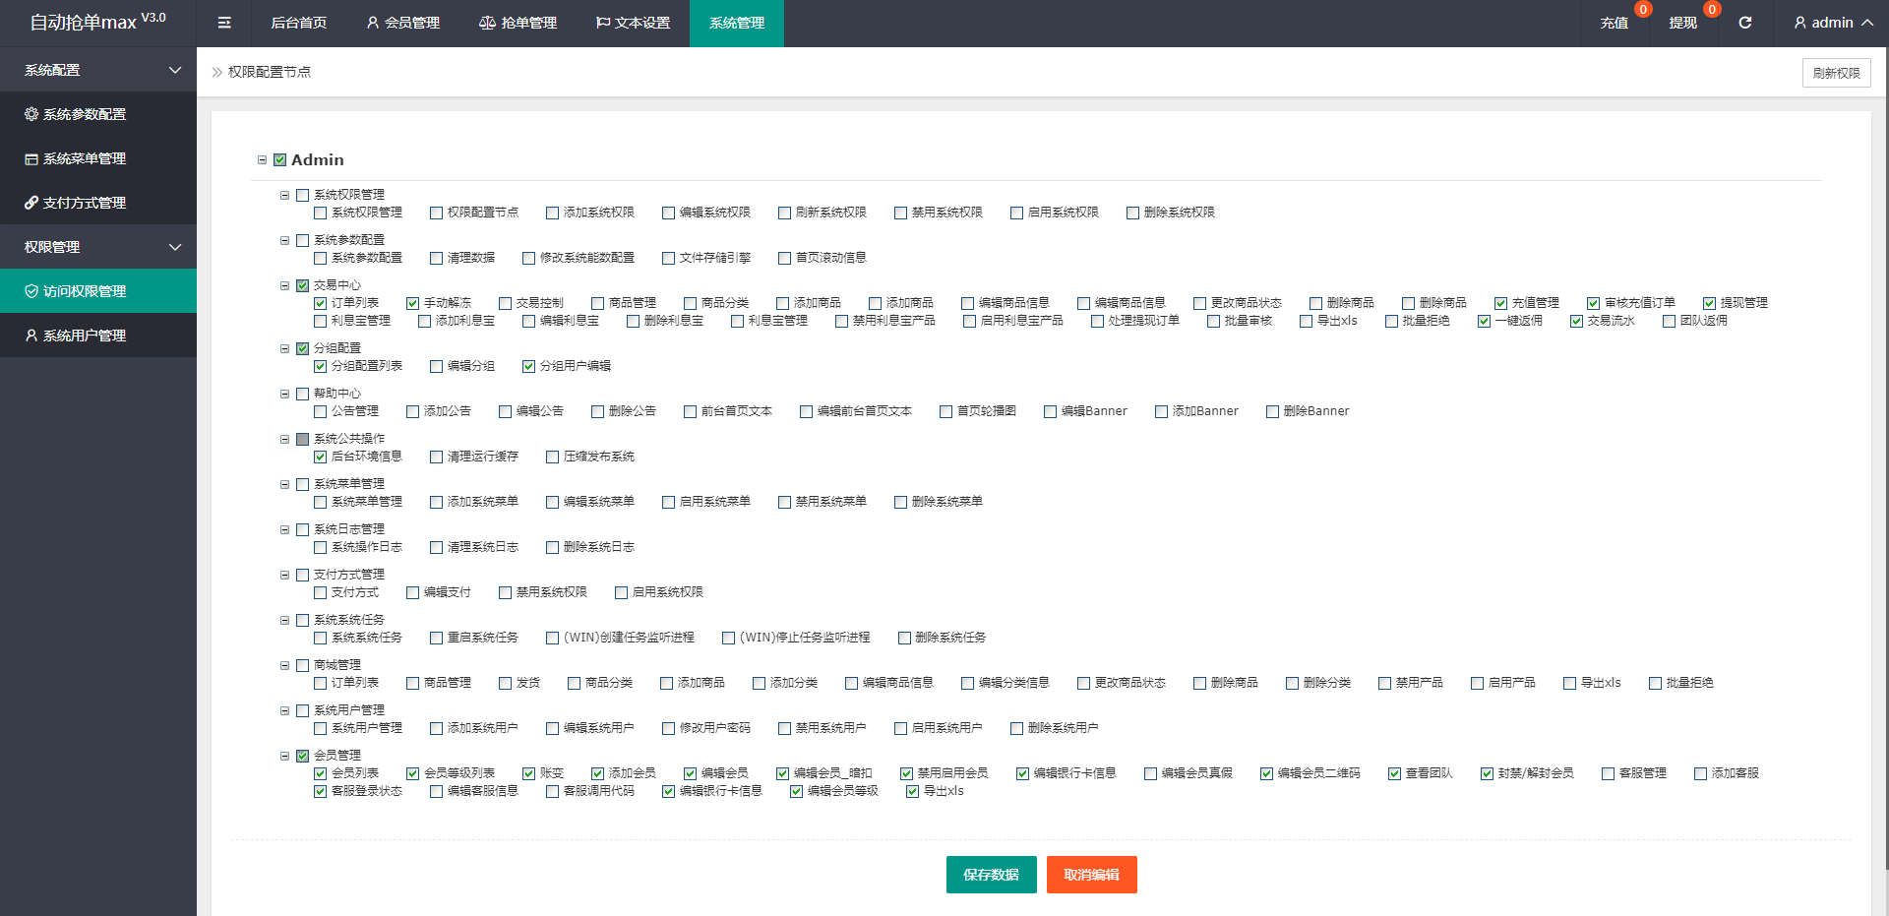The image size is (1889, 916).
Task: Open 抢单管理 top navigation tab
Action: tap(518, 23)
